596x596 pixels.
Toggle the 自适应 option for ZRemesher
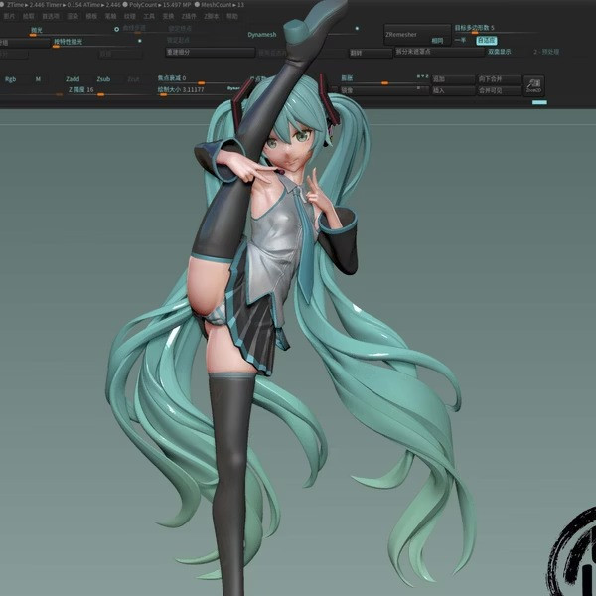pos(487,41)
